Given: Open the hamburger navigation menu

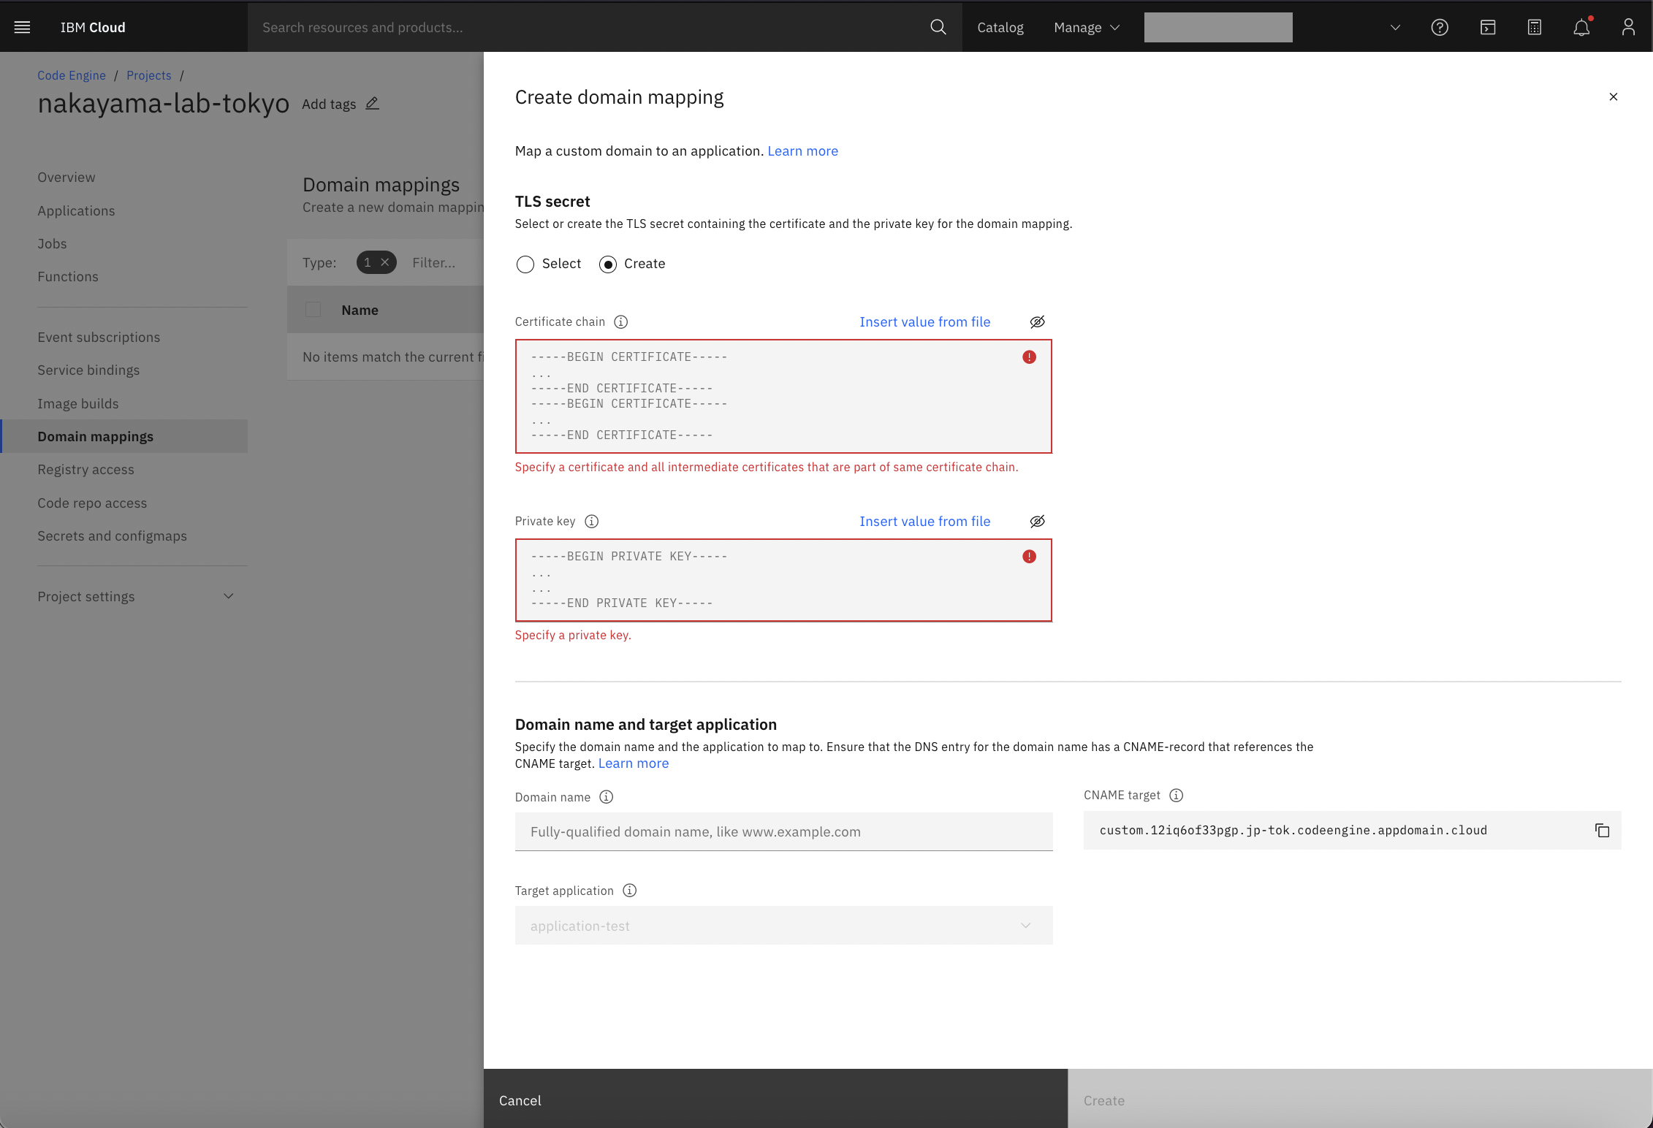Looking at the screenshot, I should pos(23,27).
